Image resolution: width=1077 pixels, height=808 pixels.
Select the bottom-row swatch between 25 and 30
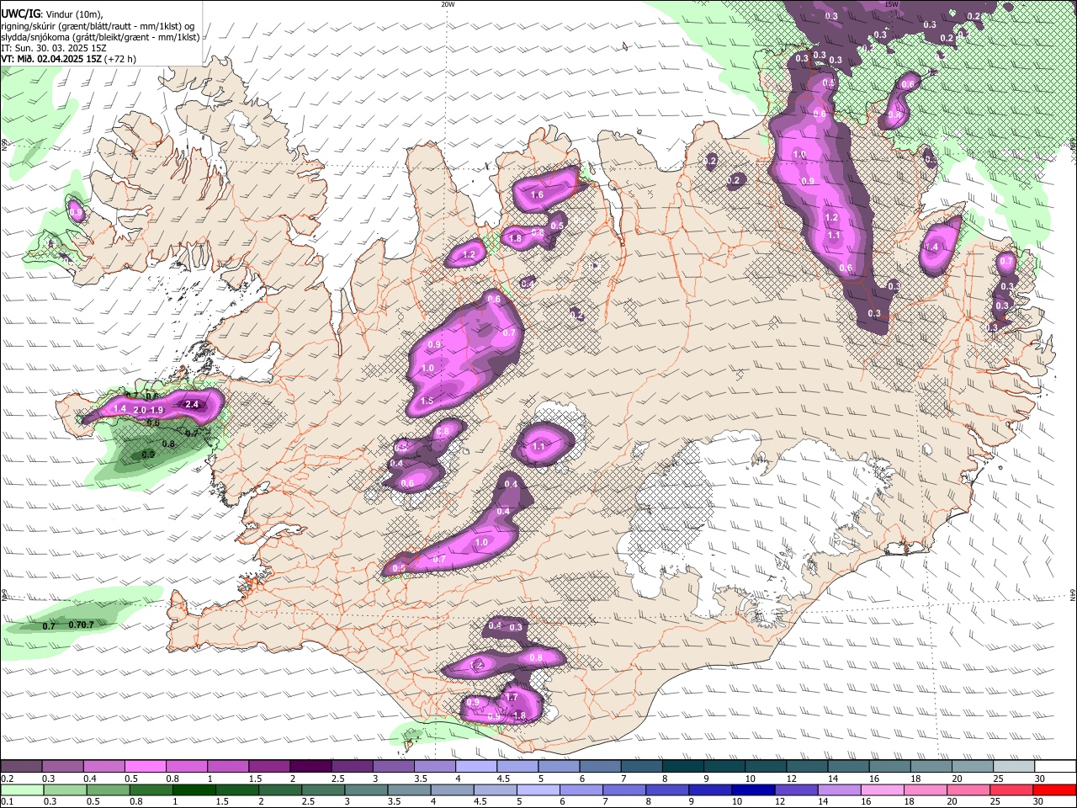1014,790
